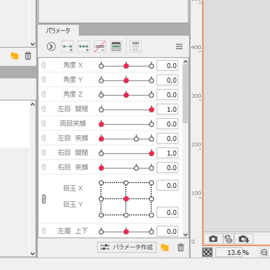The width and height of the screenshot is (270, 270).
Task: Toggle the link clip for 角度 X
Action: coord(43,65)
